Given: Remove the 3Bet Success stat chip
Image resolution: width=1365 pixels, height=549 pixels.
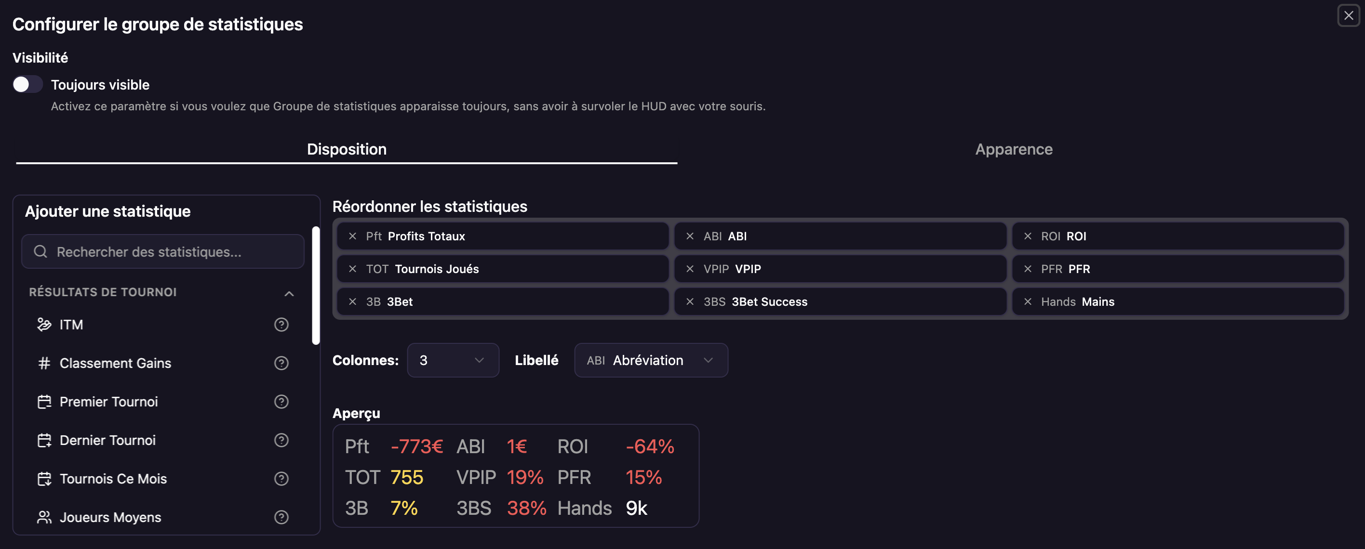Looking at the screenshot, I should click(690, 302).
